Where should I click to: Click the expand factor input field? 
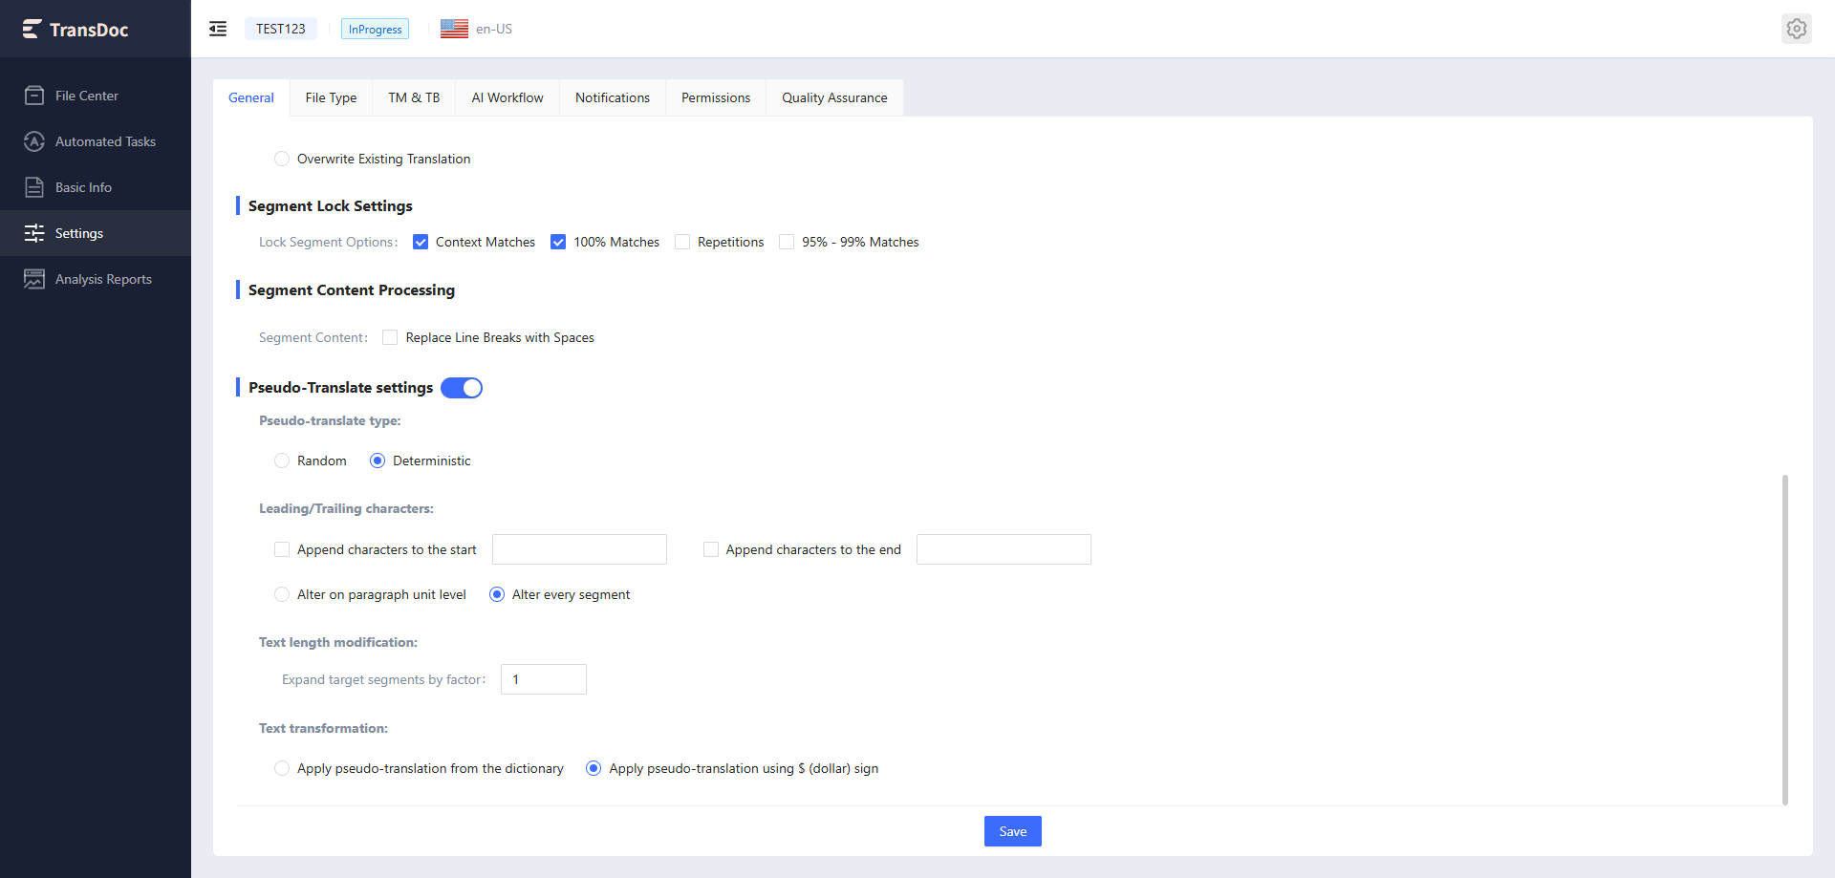tap(544, 679)
